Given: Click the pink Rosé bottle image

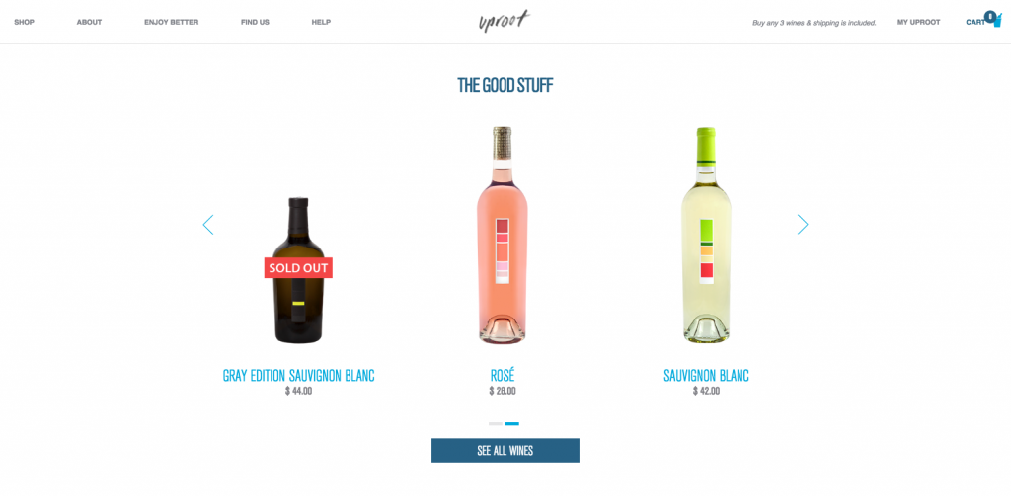Looking at the screenshot, I should pos(503,235).
